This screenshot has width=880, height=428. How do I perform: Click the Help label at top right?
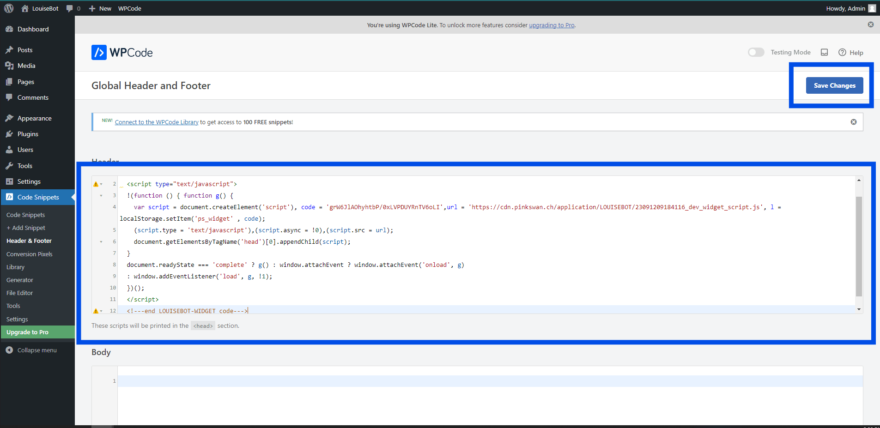click(856, 53)
